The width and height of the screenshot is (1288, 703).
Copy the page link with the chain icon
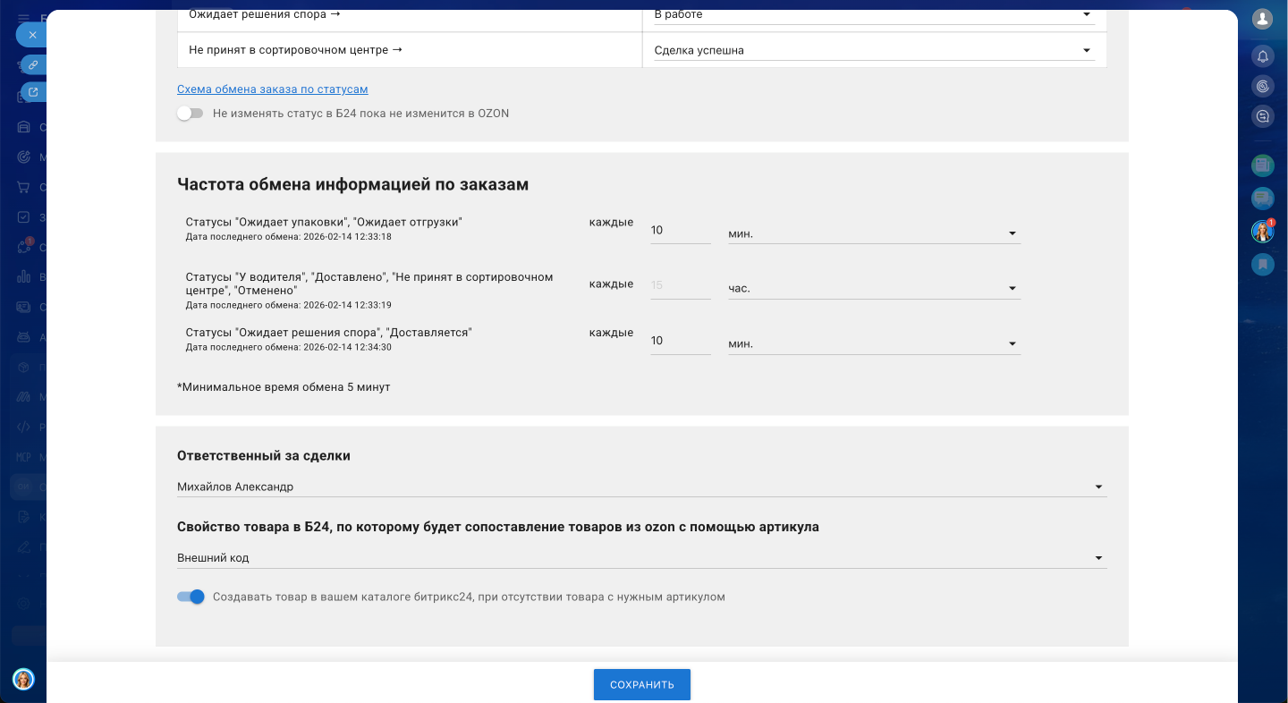(x=33, y=64)
